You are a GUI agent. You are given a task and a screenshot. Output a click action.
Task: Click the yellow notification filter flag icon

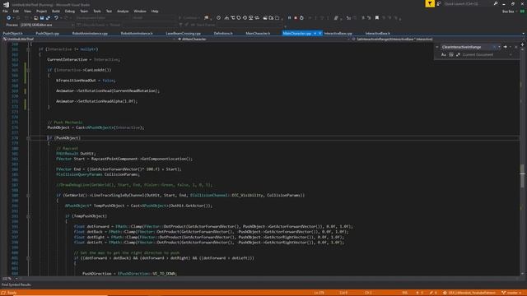tap(430, 3)
